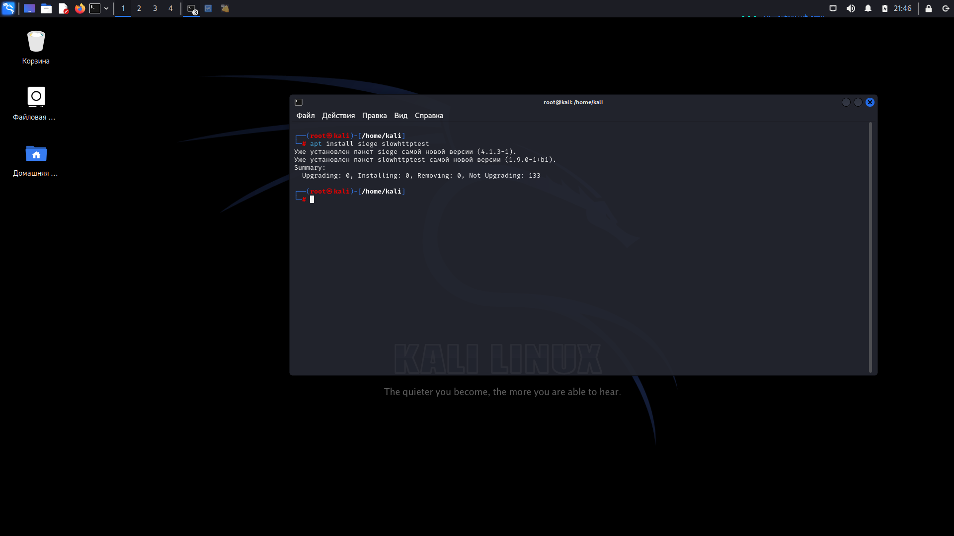The image size is (954, 536).
Task: Switch to workspace 3
Action: point(155,8)
